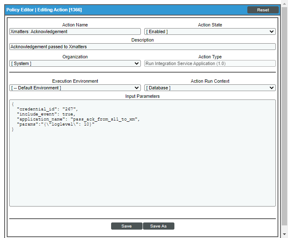The image size is (288, 238).
Task: Click the Save button
Action: [127, 226]
